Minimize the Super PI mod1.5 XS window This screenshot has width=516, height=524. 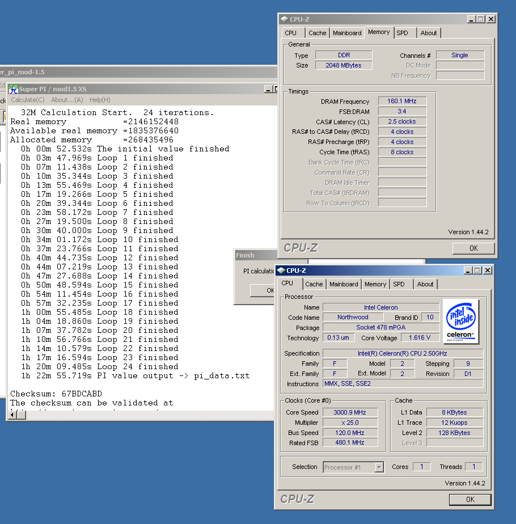click(268, 89)
